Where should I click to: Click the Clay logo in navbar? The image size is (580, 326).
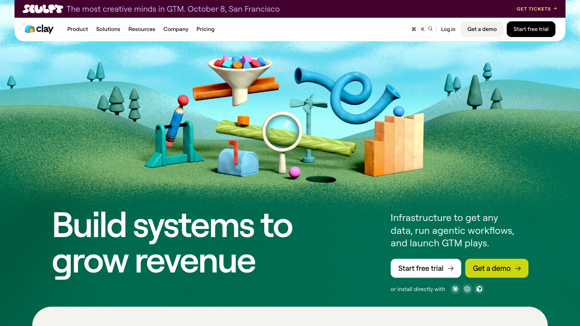point(39,29)
